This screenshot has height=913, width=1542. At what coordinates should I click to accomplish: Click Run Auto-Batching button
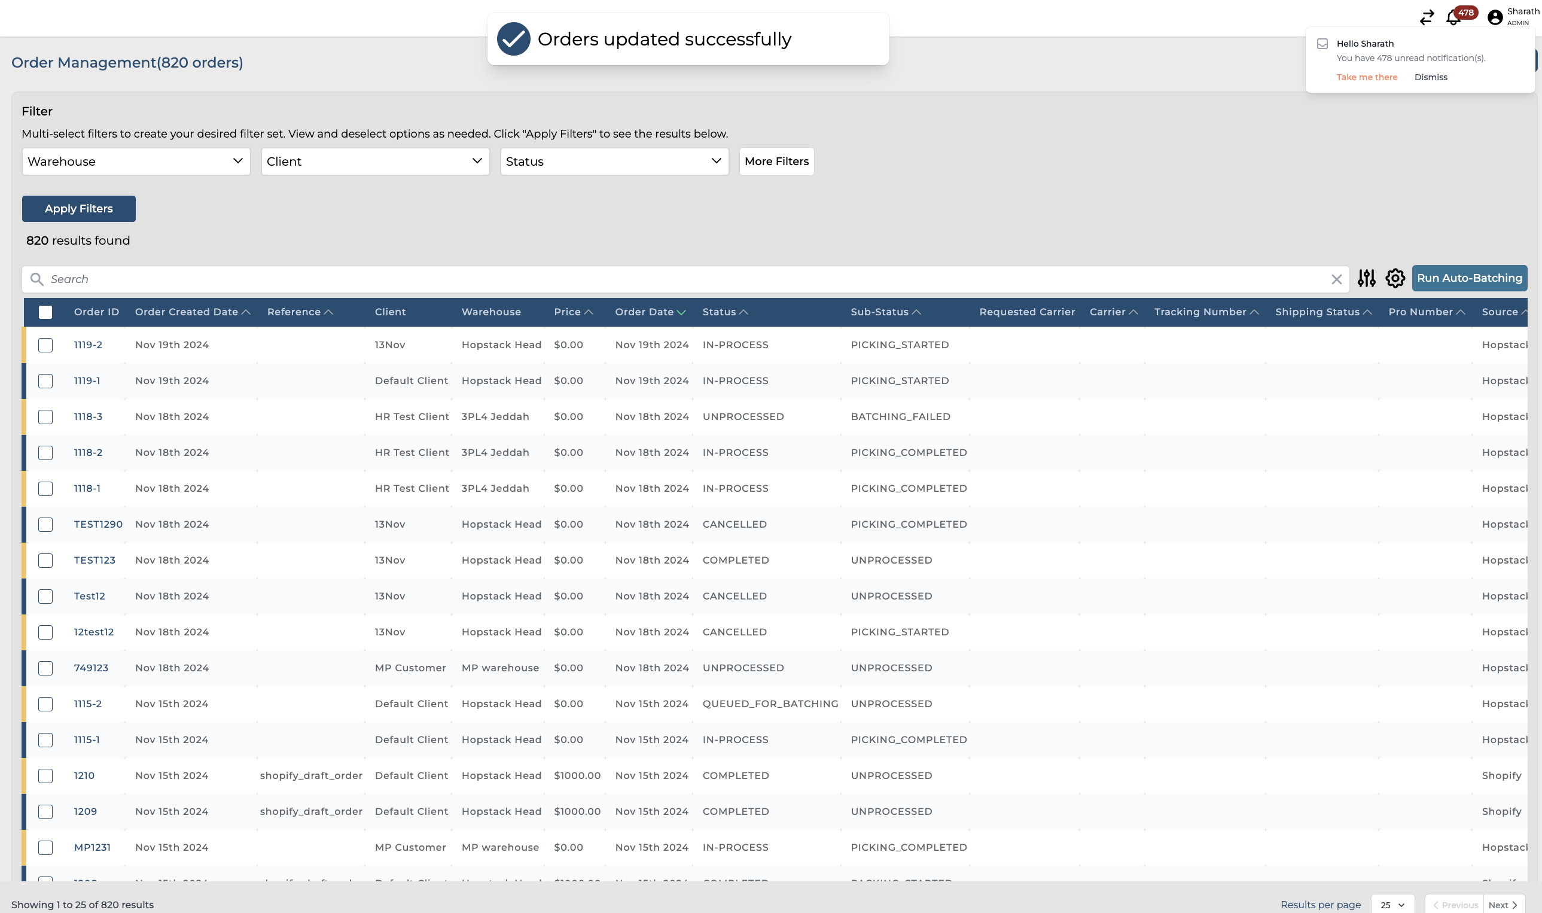[1469, 278]
